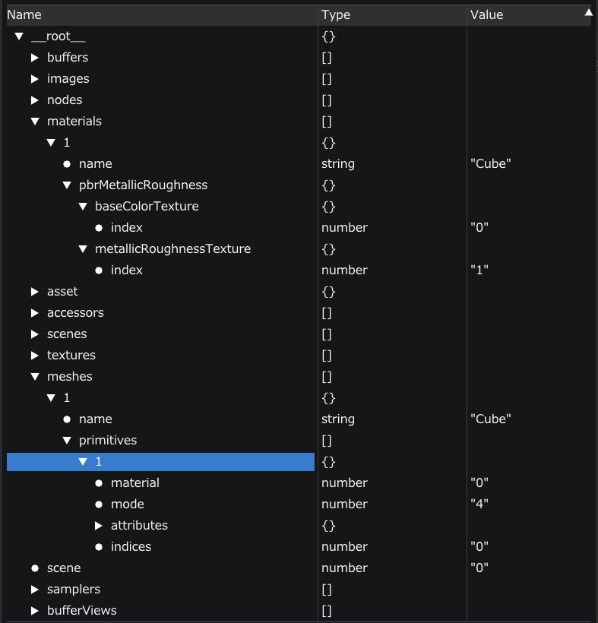
Task: Select the indices property under primitives
Action: click(131, 547)
